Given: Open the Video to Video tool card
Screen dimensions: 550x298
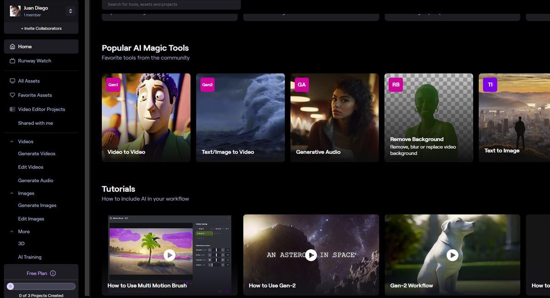Looking at the screenshot, I should point(146,118).
